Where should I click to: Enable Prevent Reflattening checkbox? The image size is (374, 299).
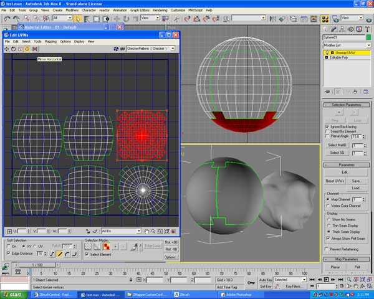pos(327,249)
